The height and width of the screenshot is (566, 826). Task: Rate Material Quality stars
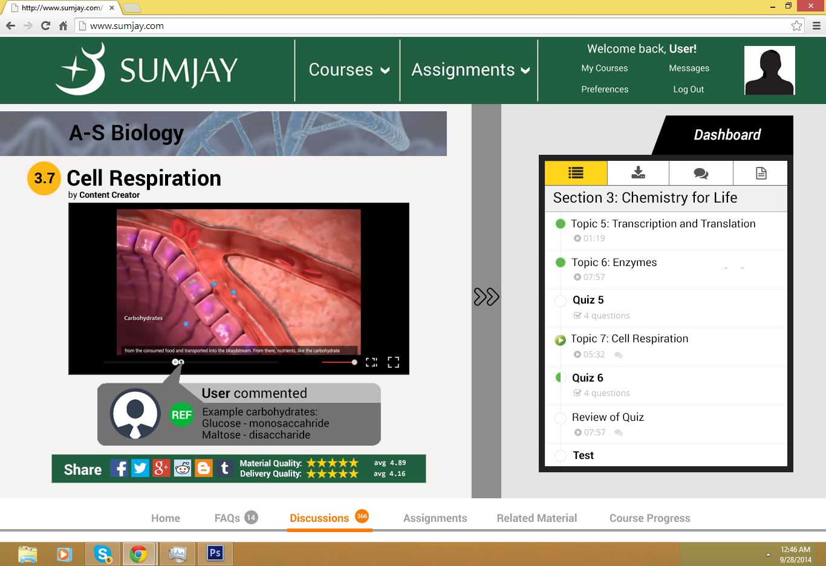point(333,463)
